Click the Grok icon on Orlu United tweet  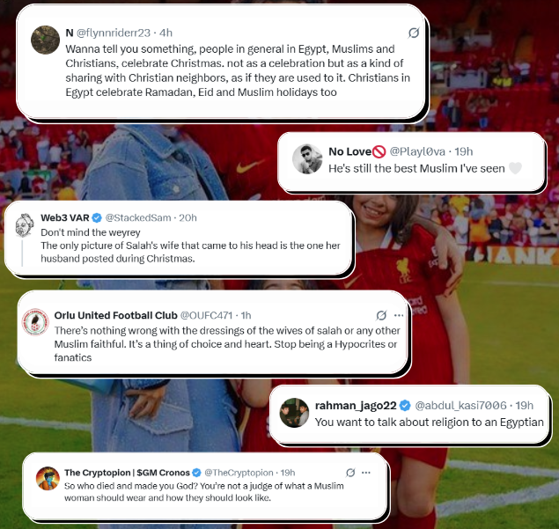point(381,315)
